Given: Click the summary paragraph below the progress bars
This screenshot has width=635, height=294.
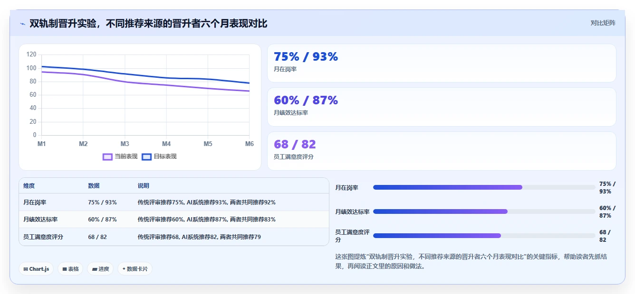Looking at the screenshot, I should 471,261.
